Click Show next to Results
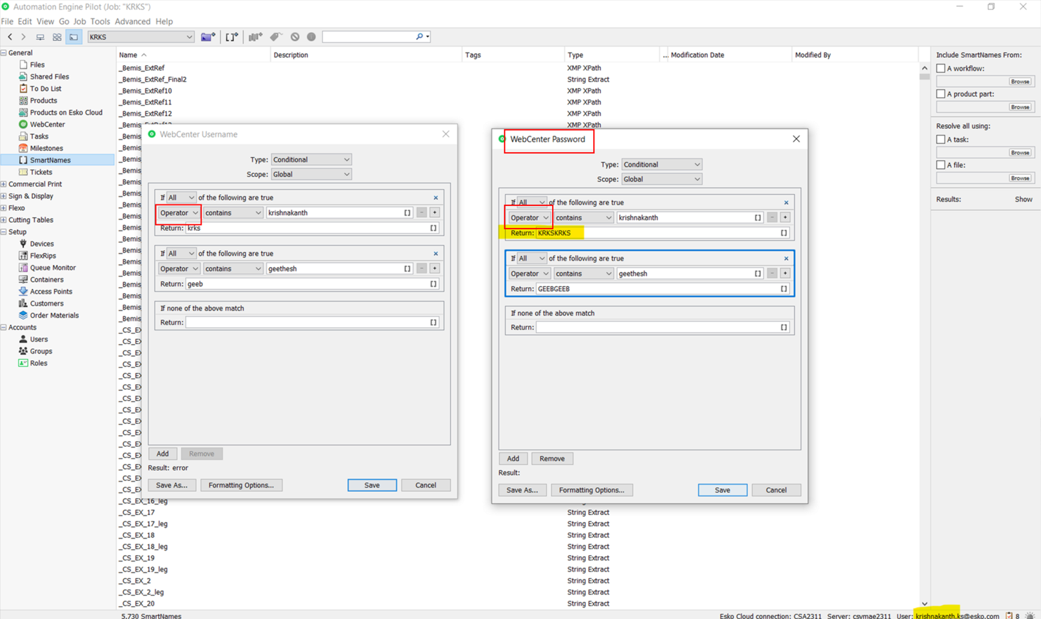This screenshot has height=619, width=1041. point(1024,199)
